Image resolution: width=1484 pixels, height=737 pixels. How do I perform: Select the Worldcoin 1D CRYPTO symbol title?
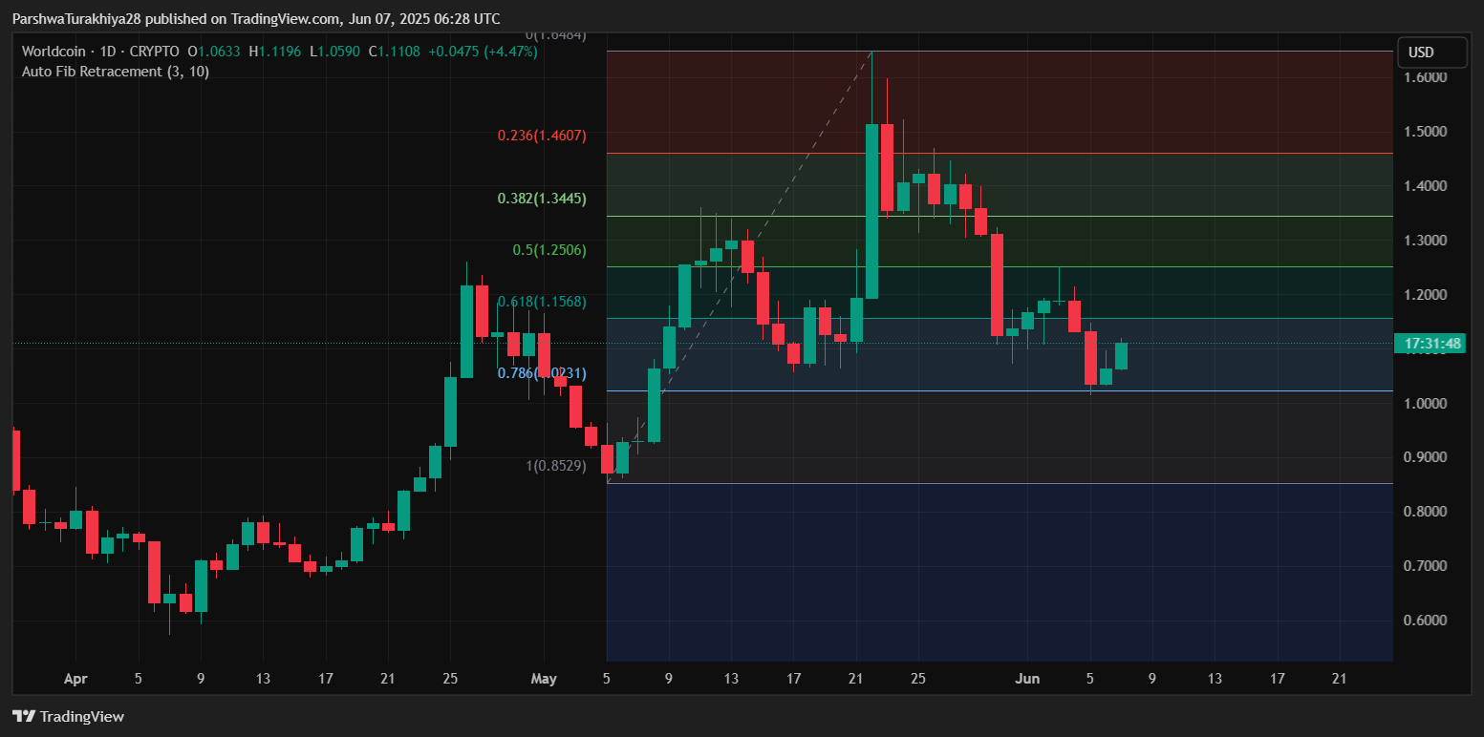[97, 52]
